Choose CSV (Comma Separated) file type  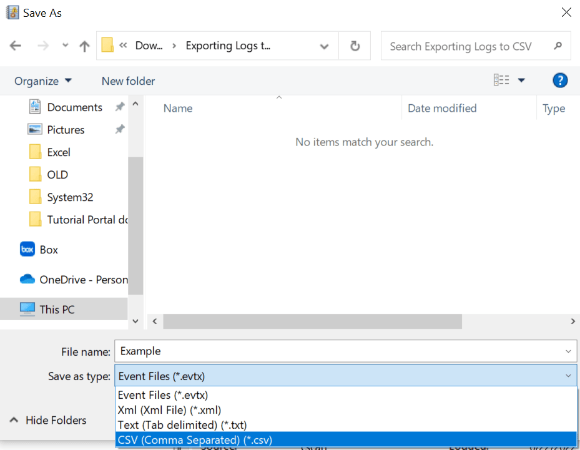pos(195,440)
